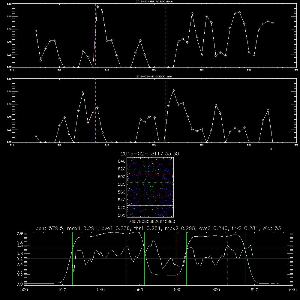Click the '620' x-axis label of the bottom plot
Viewport: 300px width, 300px height.
254,290
